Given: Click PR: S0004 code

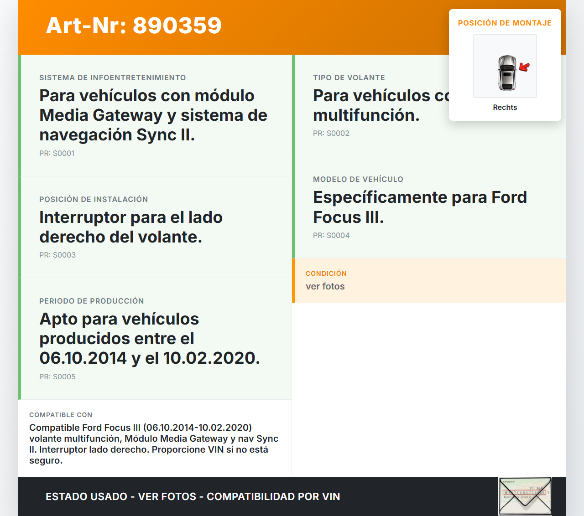Looking at the screenshot, I should (x=331, y=236).
